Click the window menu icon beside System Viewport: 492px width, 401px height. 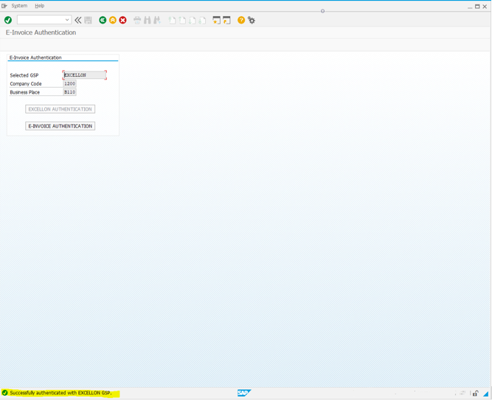click(4, 6)
